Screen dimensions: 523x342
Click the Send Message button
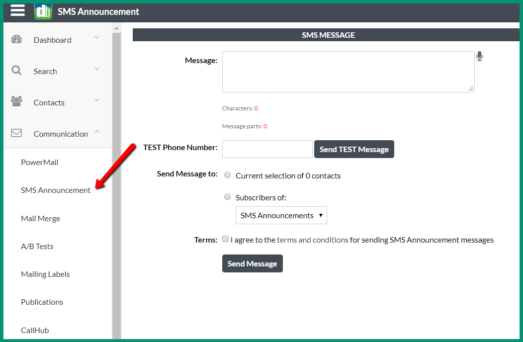(x=252, y=263)
